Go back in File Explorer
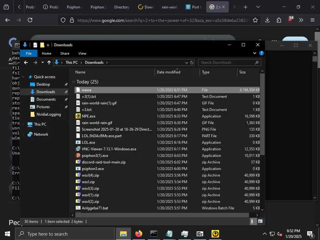320x240 pixels. [26, 62]
